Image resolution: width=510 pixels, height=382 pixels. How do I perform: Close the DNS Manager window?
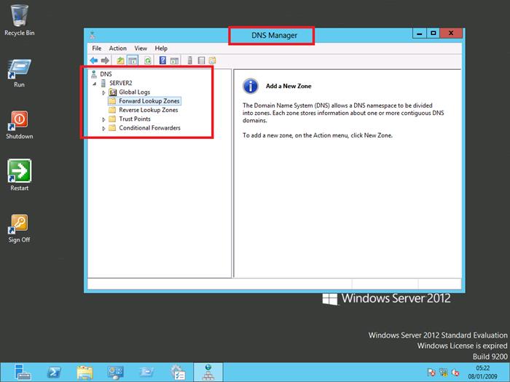pos(451,33)
